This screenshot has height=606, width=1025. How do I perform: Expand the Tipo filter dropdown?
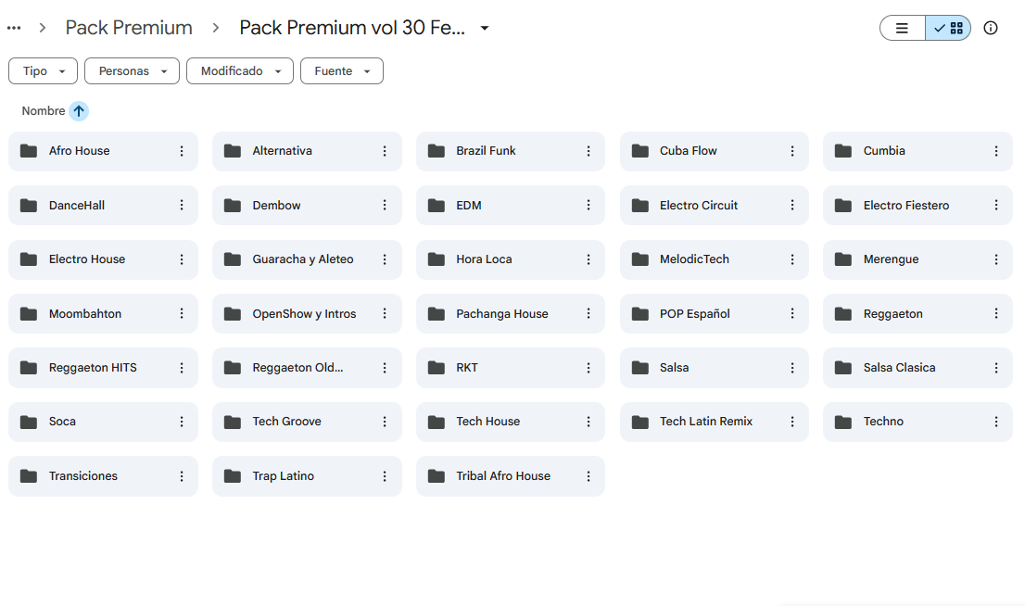pos(43,71)
